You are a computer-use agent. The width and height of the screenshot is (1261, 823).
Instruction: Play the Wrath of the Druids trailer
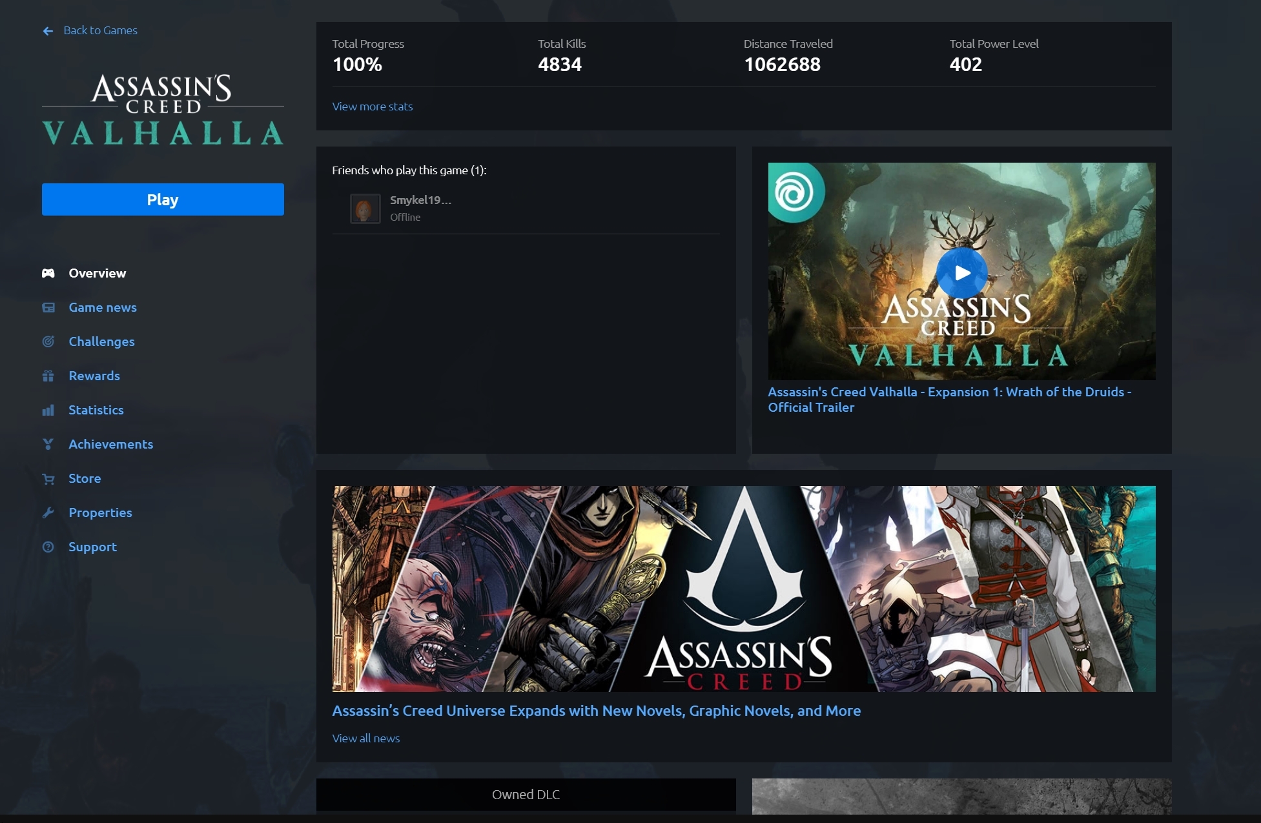coord(961,273)
